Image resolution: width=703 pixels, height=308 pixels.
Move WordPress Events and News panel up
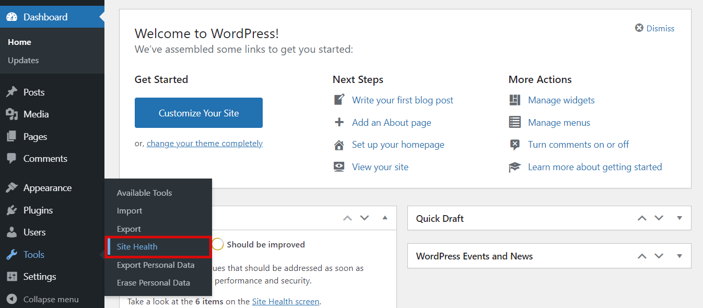[x=642, y=256]
